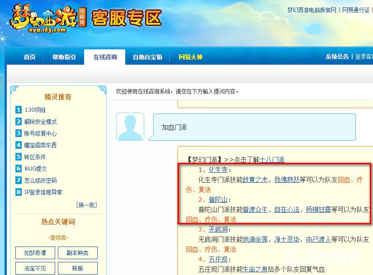Click 换一批 to refresh recommendations
The height and width of the screenshot is (275, 373).
click(x=86, y=205)
